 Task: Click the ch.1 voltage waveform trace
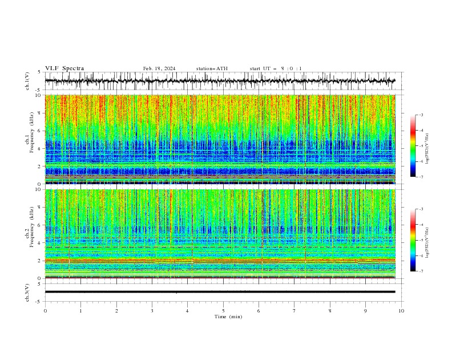220,81
